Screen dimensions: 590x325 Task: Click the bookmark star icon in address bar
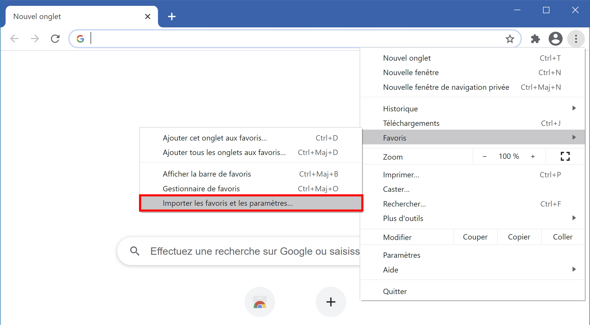[x=510, y=39]
